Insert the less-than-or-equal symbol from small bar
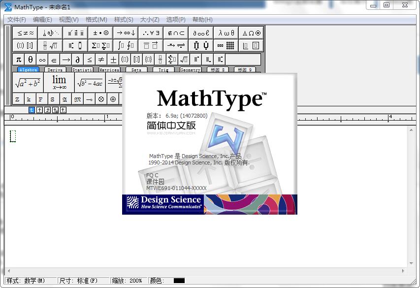 click(x=89, y=60)
